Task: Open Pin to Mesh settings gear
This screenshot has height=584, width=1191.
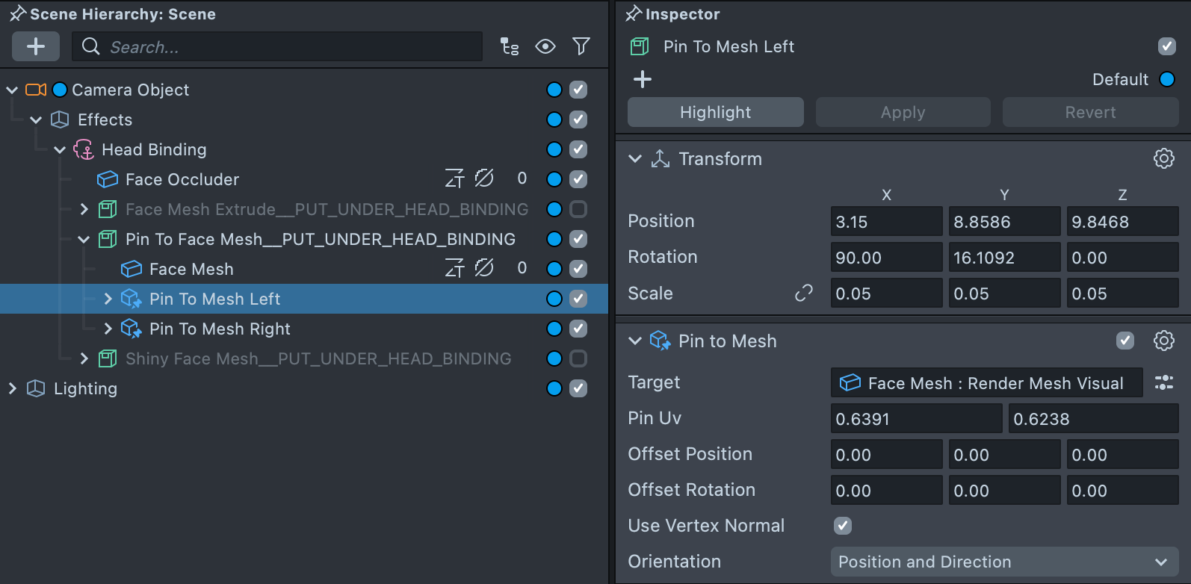Action: 1163,341
